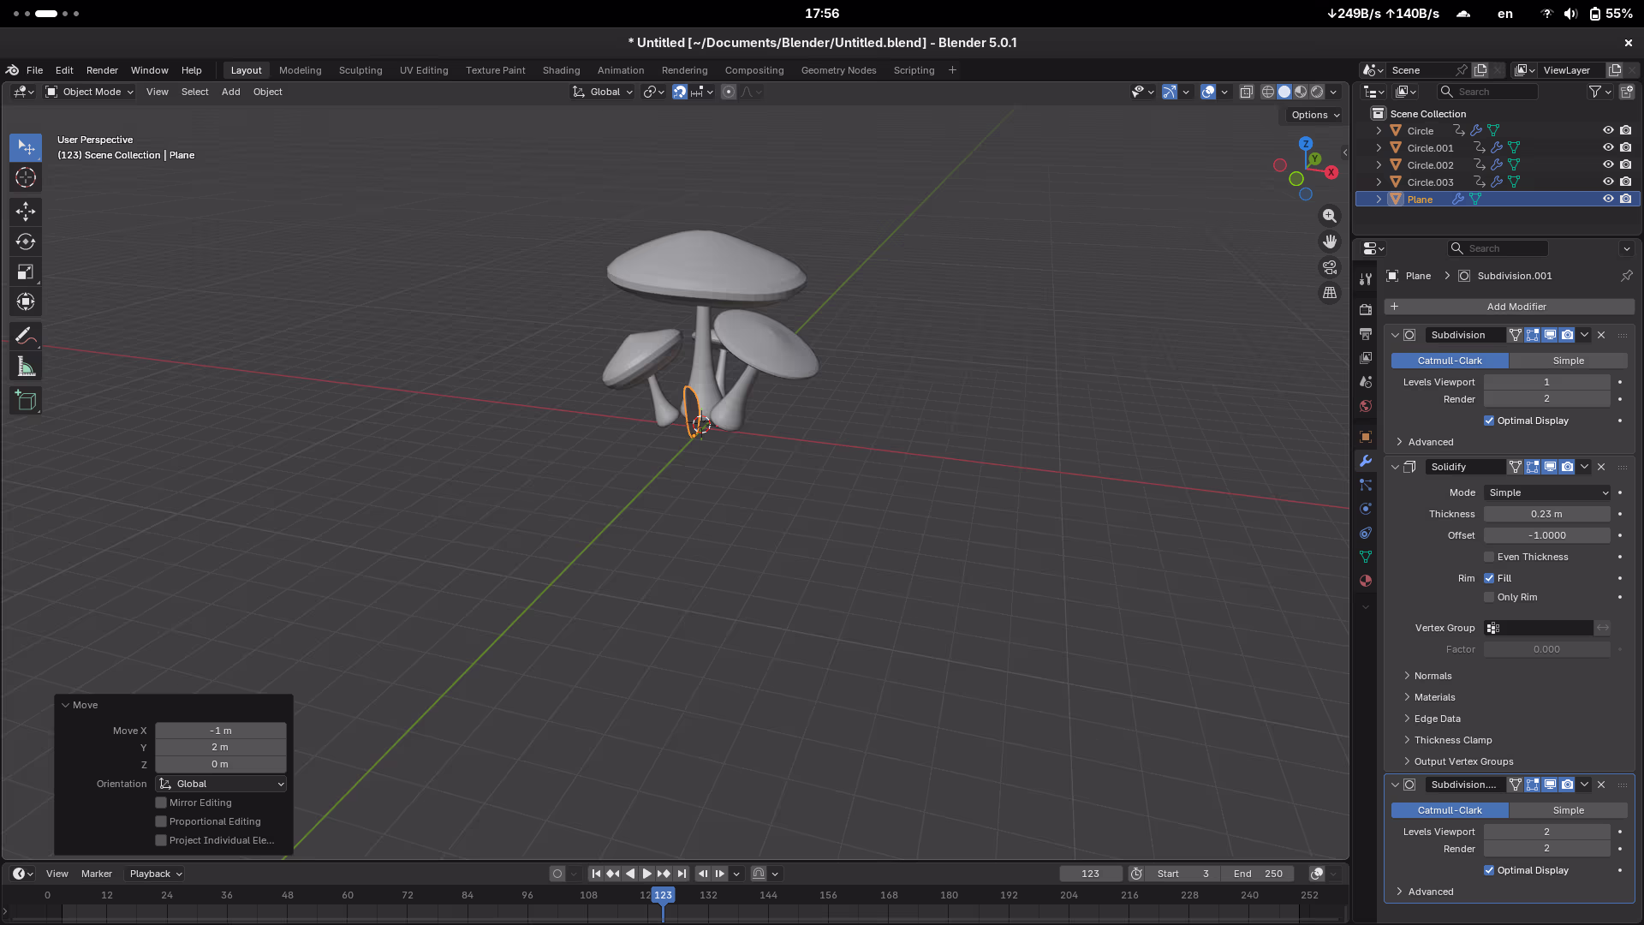Toggle camera view in viewport
1644x925 pixels.
point(1329,267)
